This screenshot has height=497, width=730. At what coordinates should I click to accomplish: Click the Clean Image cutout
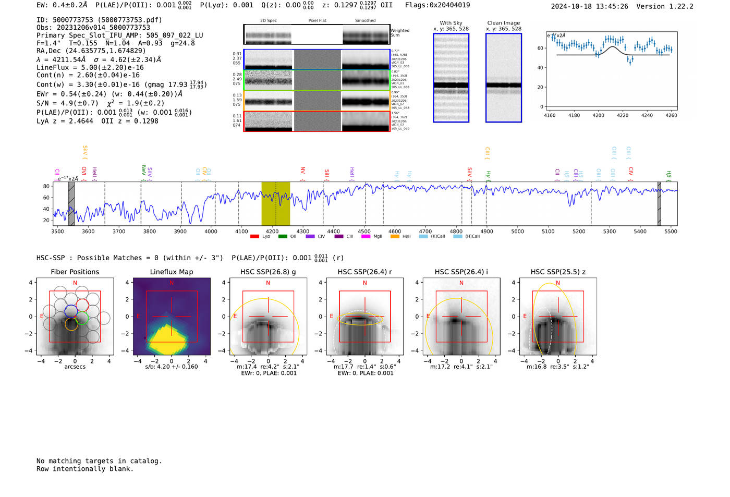tap(504, 78)
